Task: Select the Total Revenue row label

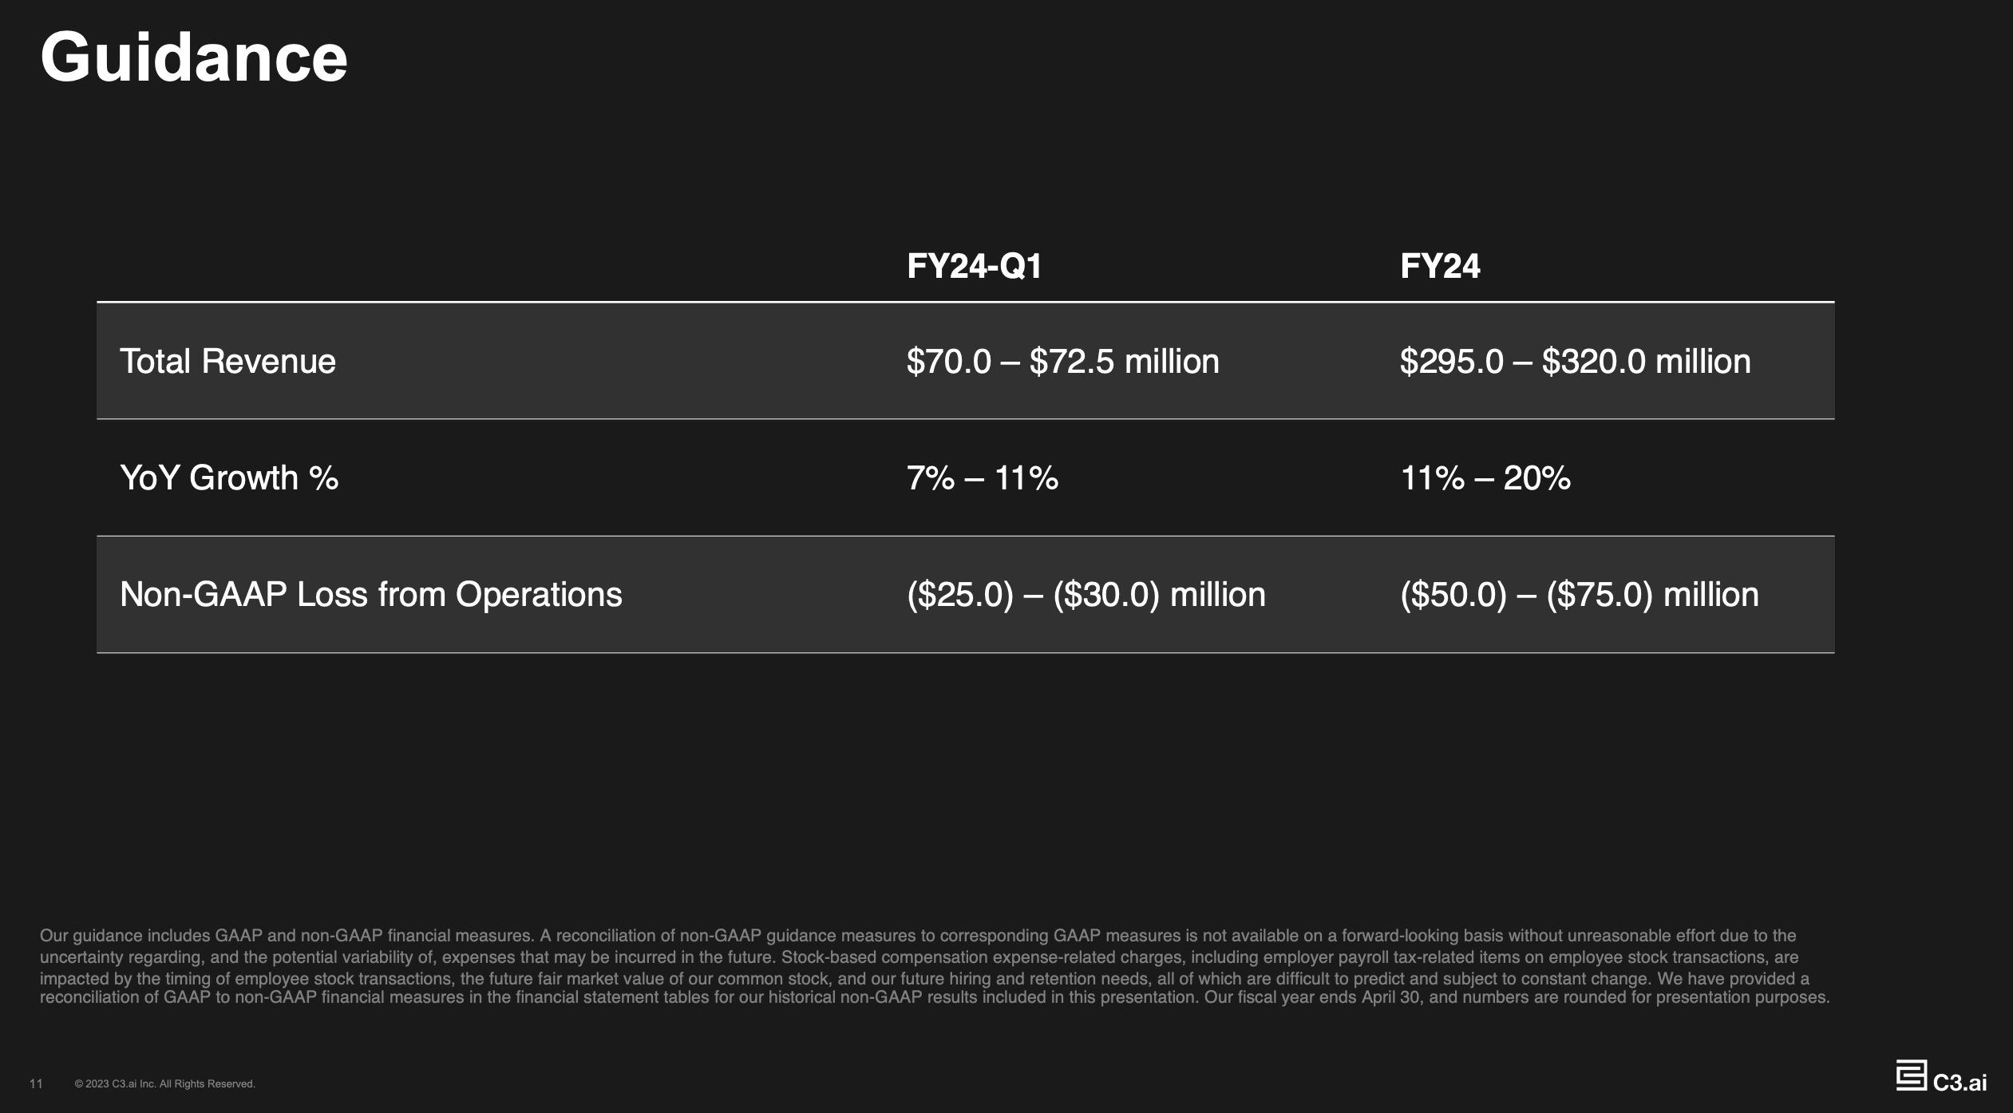Action: point(227,361)
